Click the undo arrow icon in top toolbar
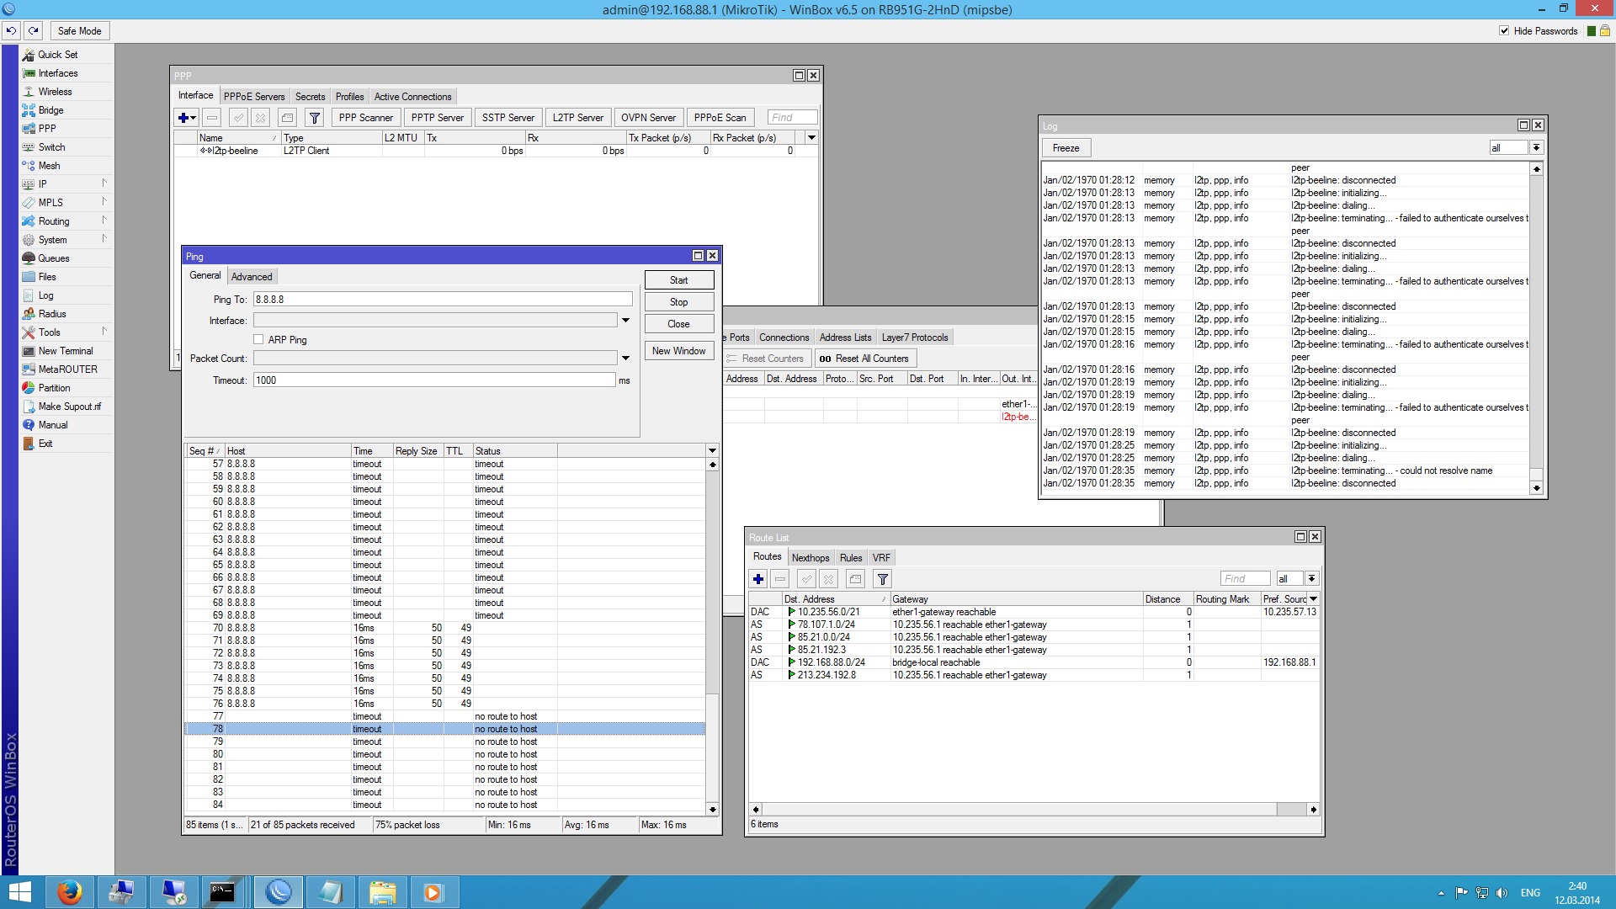 11,31
